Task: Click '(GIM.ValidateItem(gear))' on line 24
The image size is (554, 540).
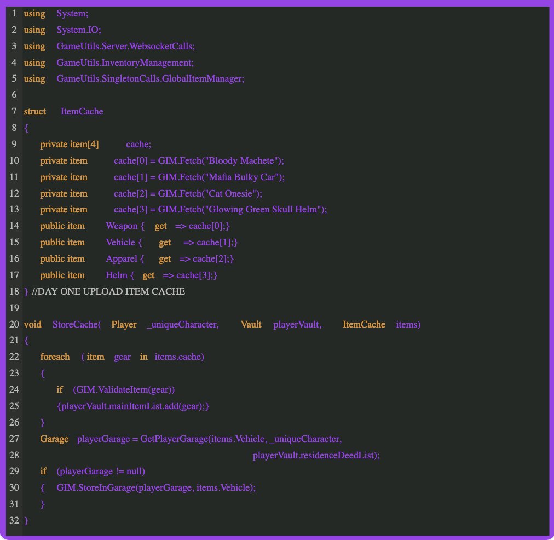Action: (x=124, y=389)
